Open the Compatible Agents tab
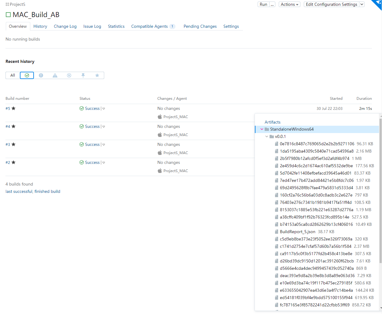Image resolution: width=382 pixels, height=314 pixels. (153, 26)
